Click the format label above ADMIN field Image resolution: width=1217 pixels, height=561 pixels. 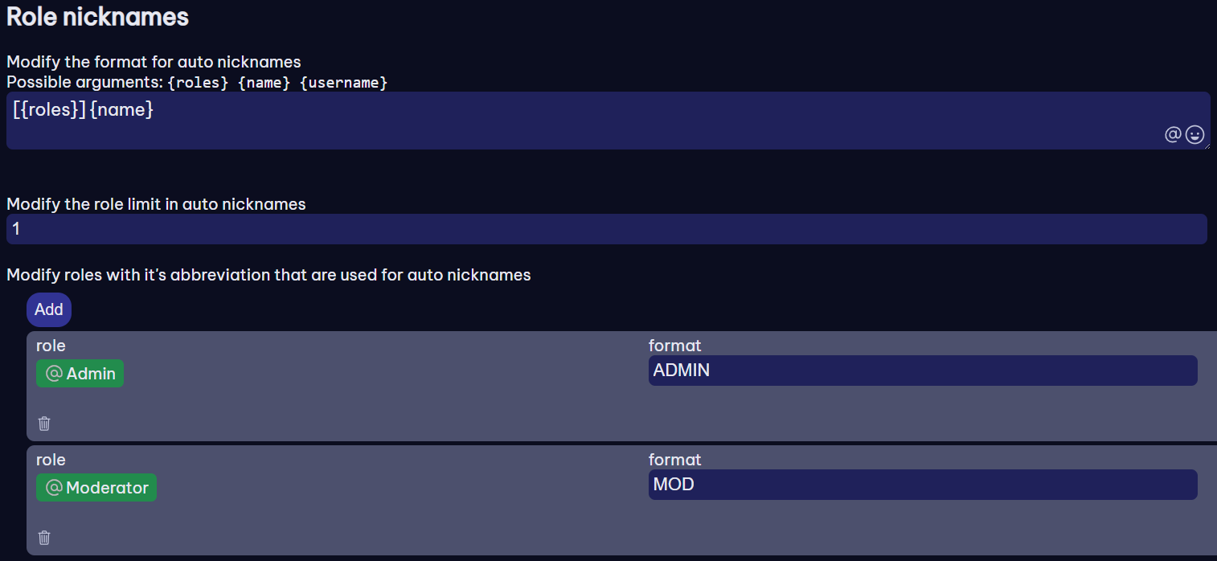(x=674, y=346)
